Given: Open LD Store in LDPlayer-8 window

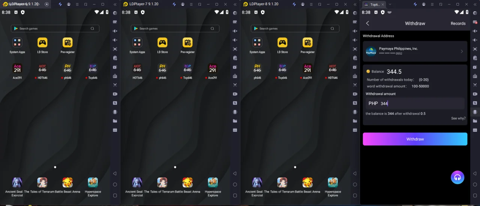Looking at the screenshot, I should click(282, 43).
